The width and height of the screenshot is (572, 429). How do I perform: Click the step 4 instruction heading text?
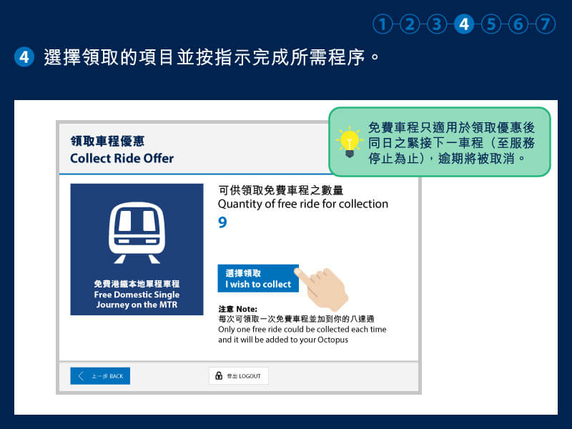[212, 57]
